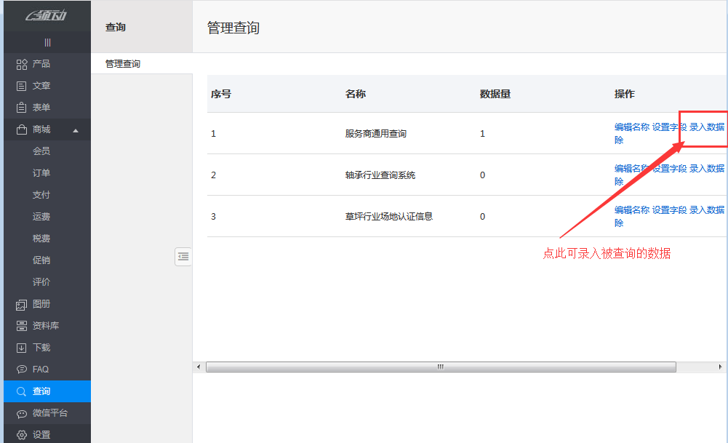Select the 文章 (Articles) sidebar icon
The image size is (728, 443).
coord(20,85)
